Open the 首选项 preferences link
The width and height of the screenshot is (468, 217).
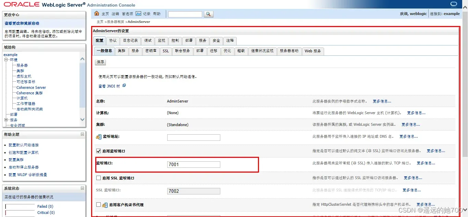(127, 14)
